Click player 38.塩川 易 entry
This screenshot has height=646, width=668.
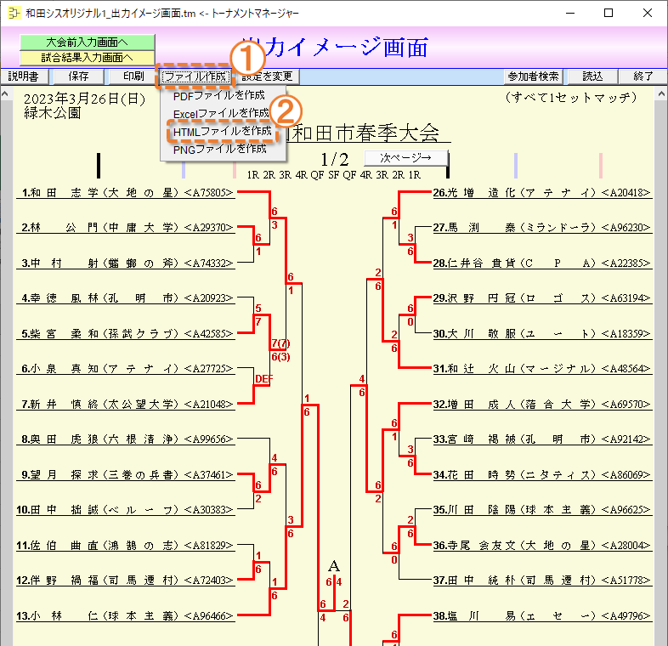point(542,615)
